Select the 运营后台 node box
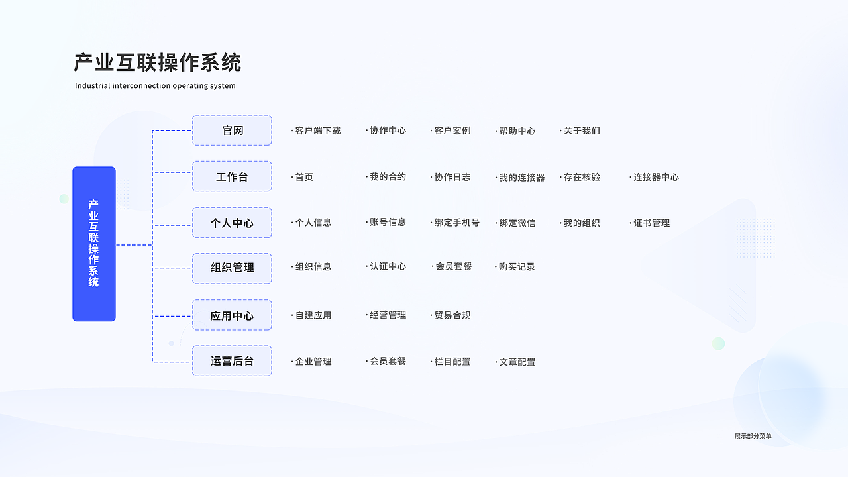 coord(232,361)
